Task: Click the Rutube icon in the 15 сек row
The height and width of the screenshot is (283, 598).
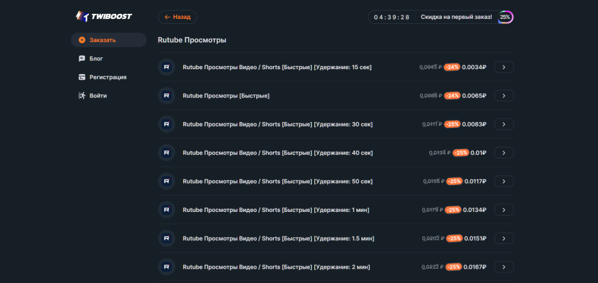Action: click(x=167, y=67)
